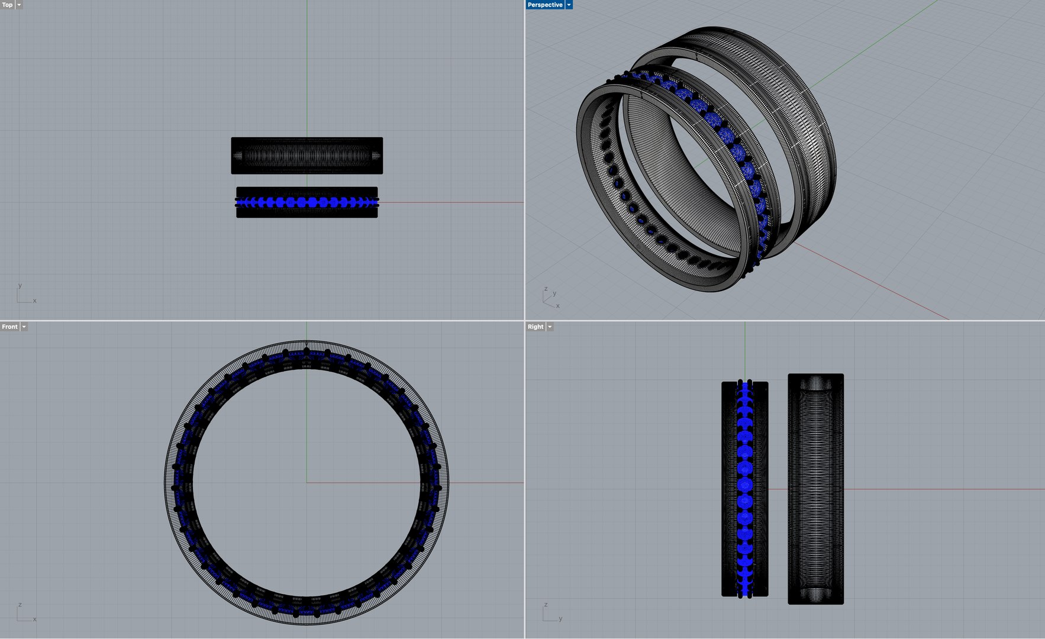Open the Top viewport dropdown arrow
The height and width of the screenshot is (639, 1045).
[19, 5]
